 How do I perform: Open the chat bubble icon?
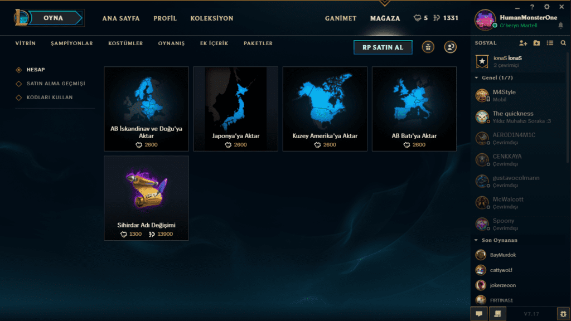pyautogui.click(x=479, y=314)
